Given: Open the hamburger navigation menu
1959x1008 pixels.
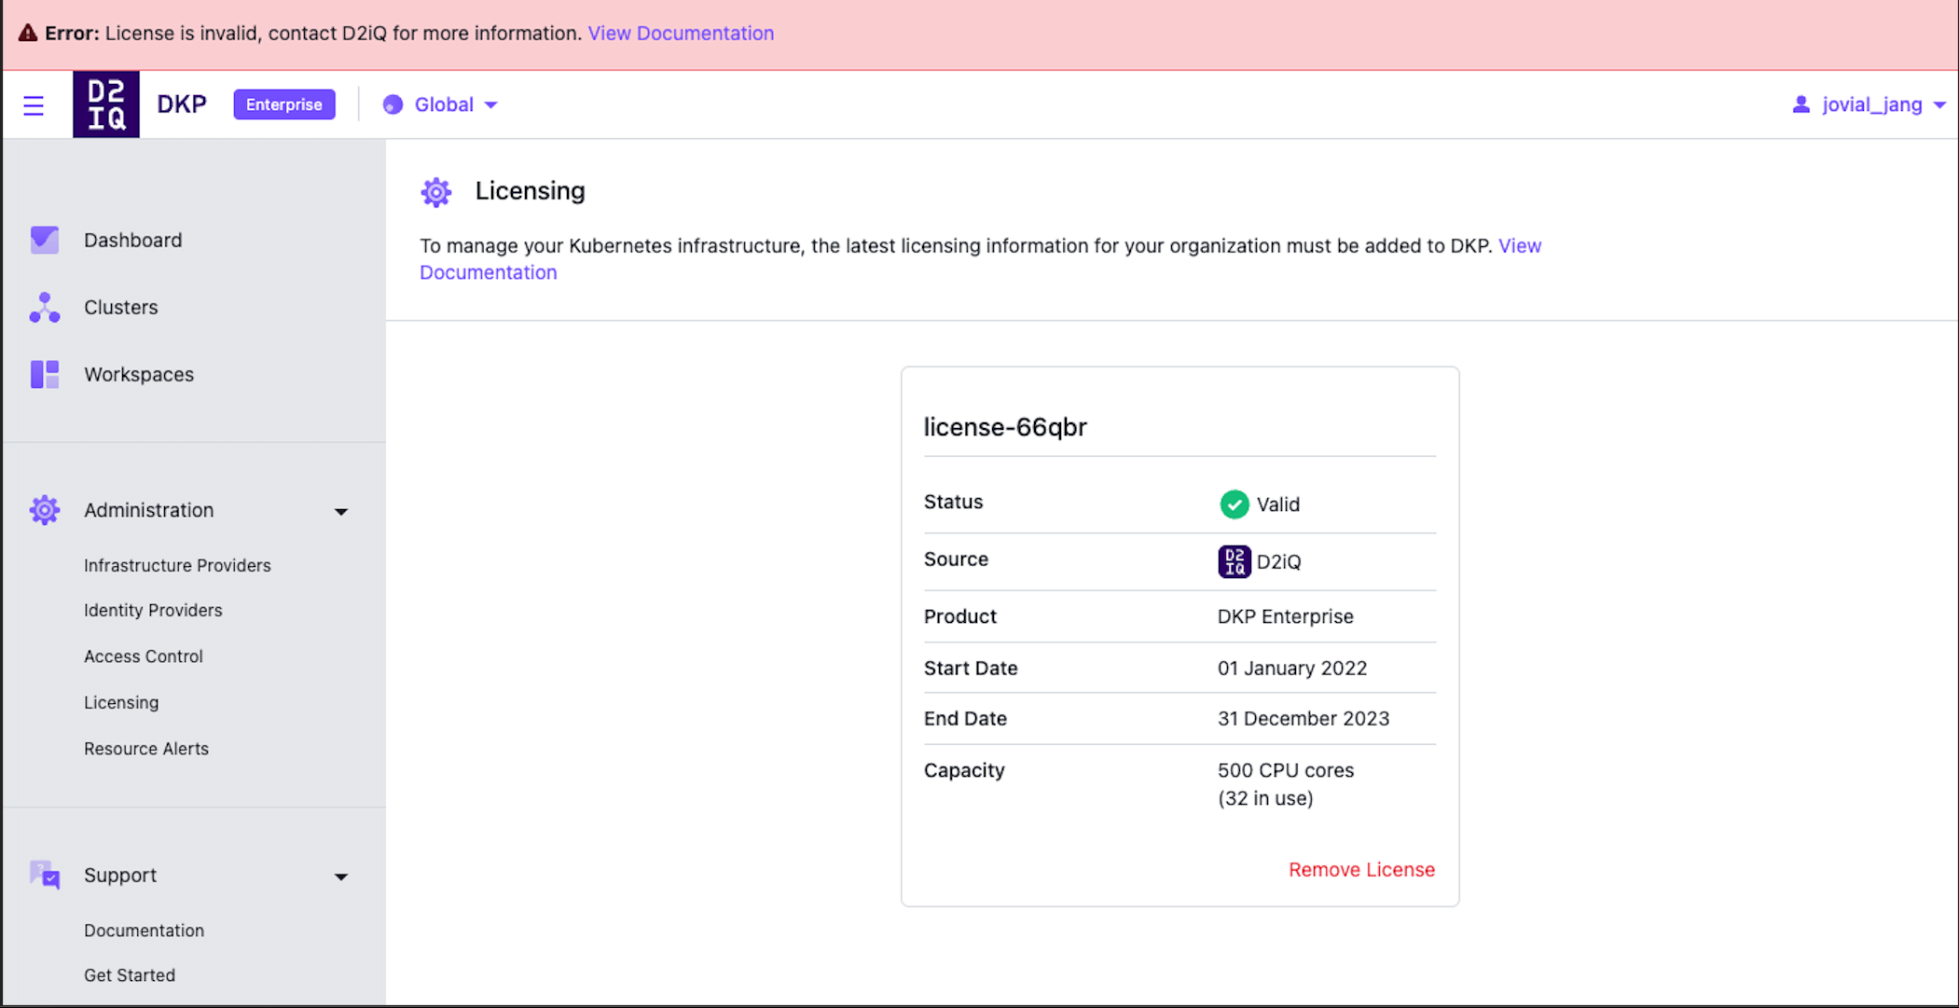Looking at the screenshot, I should click(34, 105).
